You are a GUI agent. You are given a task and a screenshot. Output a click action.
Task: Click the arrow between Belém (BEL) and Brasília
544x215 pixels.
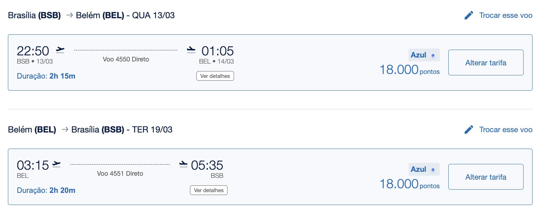[65, 130]
